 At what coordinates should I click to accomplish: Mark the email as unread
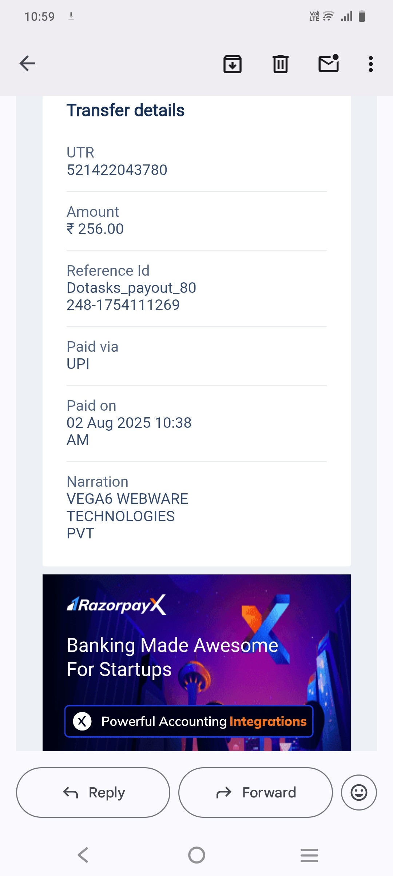point(329,64)
